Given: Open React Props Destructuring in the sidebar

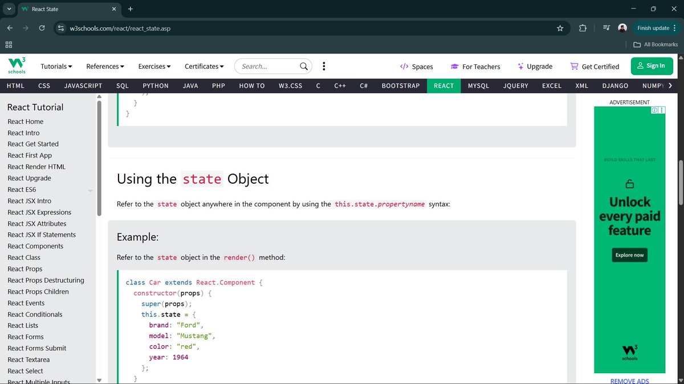Looking at the screenshot, I should tap(46, 280).
